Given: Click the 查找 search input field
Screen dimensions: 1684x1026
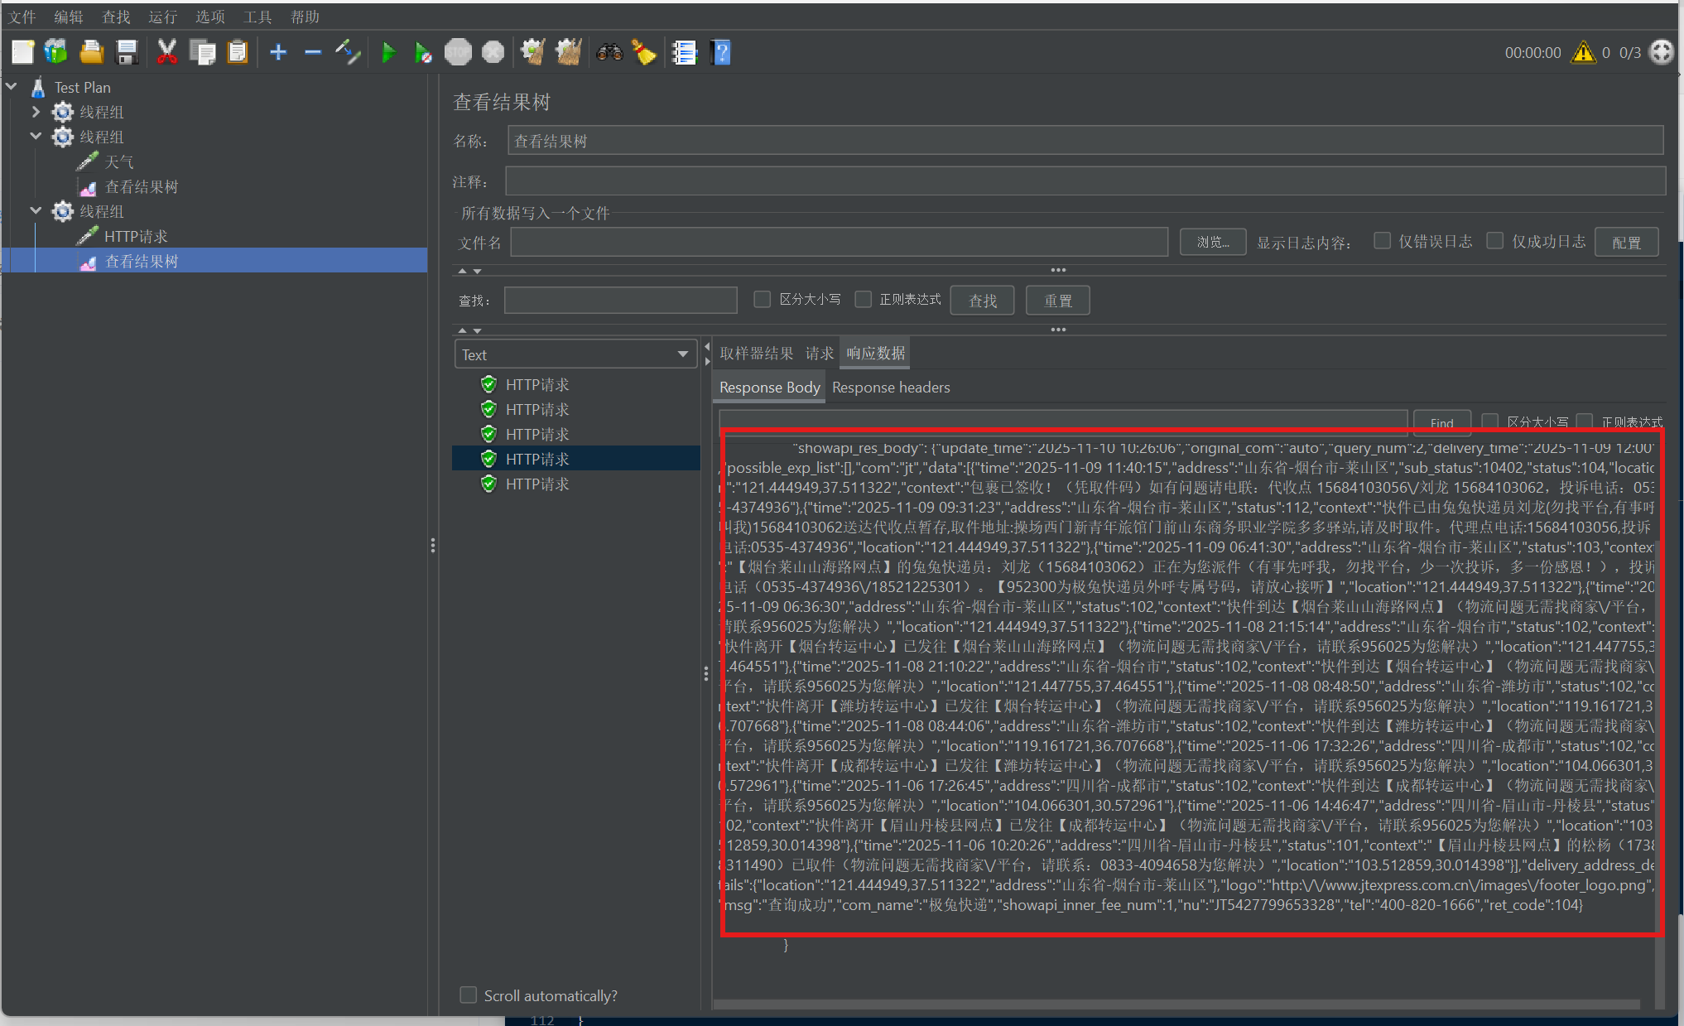Looking at the screenshot, I should click(620, 301).
